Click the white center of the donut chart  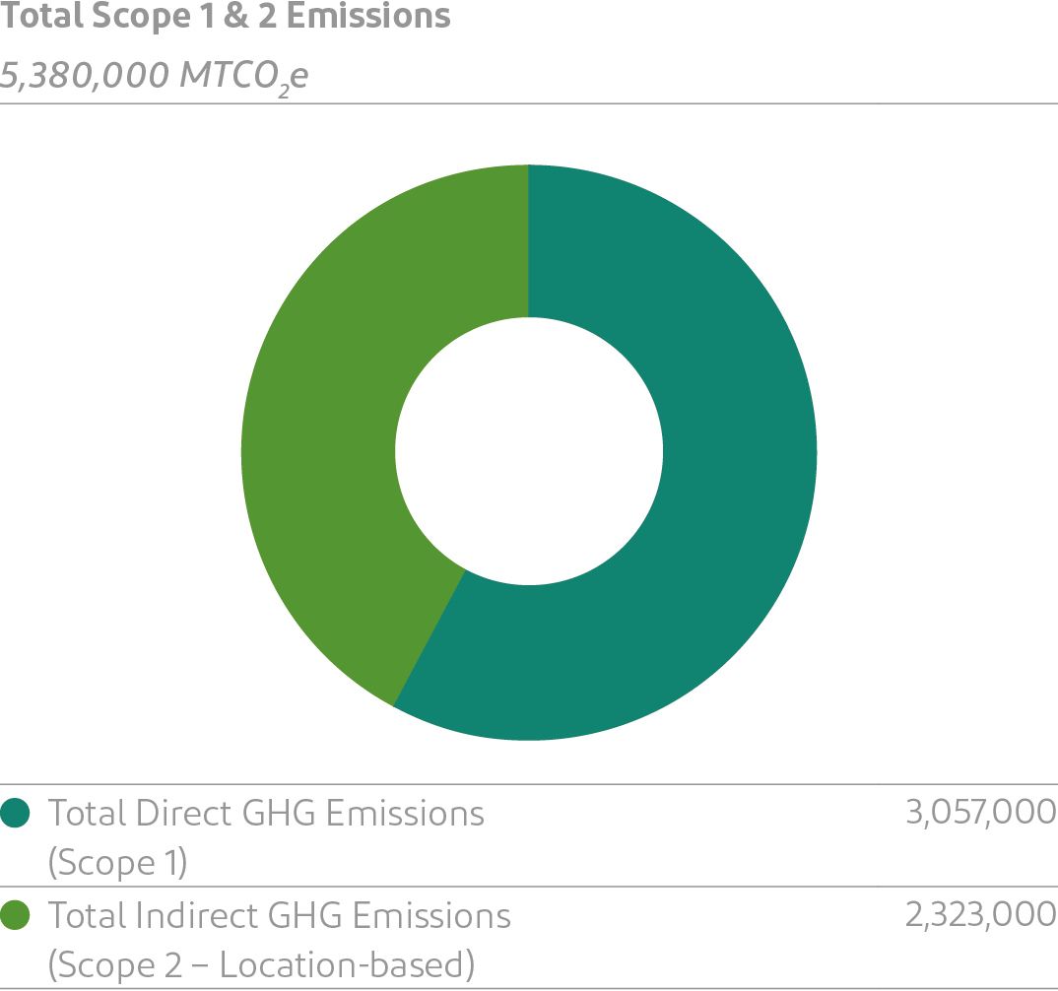pos(529,452)
